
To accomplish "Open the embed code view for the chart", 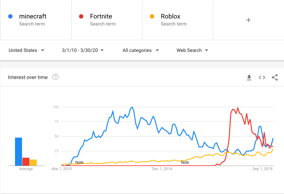I will tap(262, 77).
